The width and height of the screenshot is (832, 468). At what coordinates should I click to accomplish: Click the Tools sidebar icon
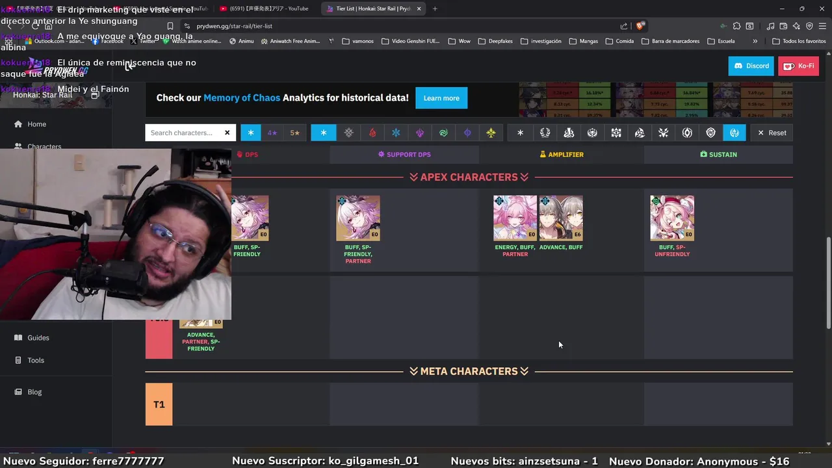[18, 360]
